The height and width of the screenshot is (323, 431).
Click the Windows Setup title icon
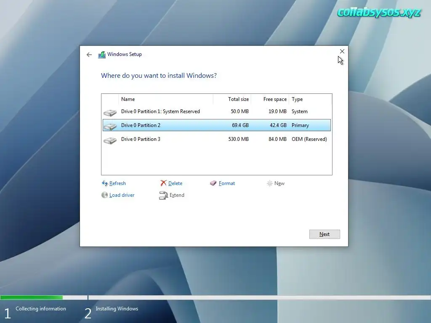pos(102,55)
